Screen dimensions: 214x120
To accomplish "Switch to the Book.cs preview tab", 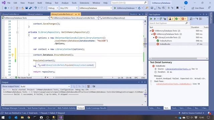I will pyautogui.click(x=133, y=14).
